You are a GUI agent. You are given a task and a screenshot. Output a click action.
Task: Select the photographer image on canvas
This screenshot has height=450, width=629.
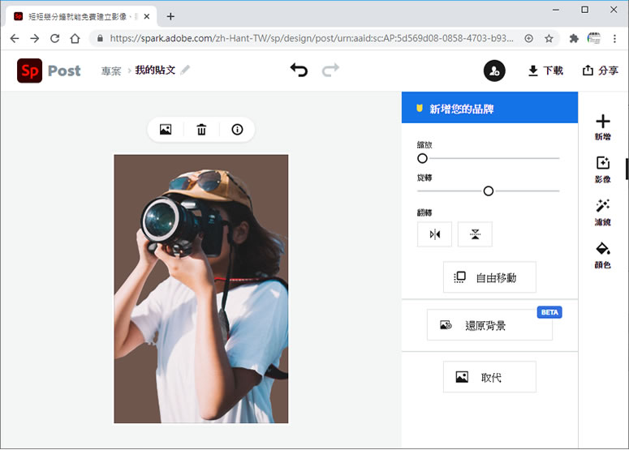(201, 289)
